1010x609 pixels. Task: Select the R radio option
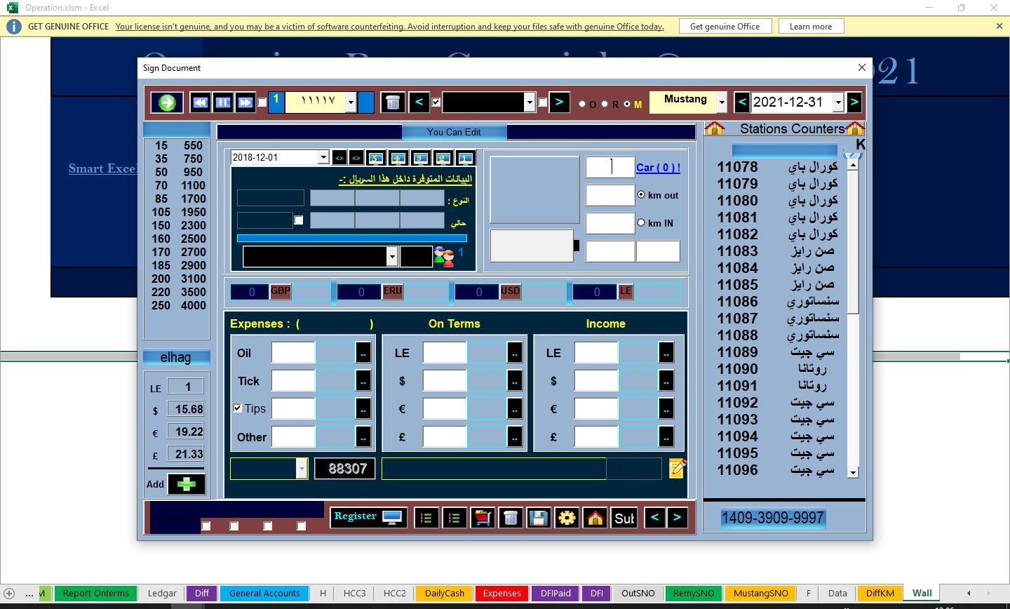pos(605,104)
